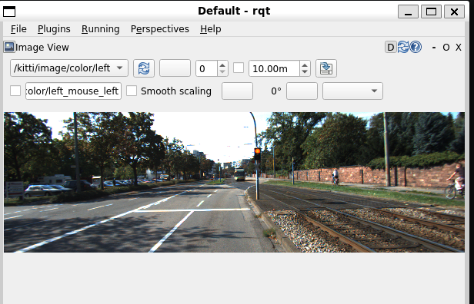
Task: Decrease the 0 spinbox value
Action: 222,72
